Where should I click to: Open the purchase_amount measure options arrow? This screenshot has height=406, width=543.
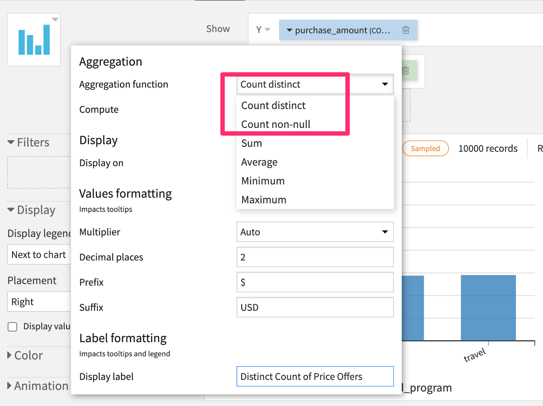coord(289,30)
